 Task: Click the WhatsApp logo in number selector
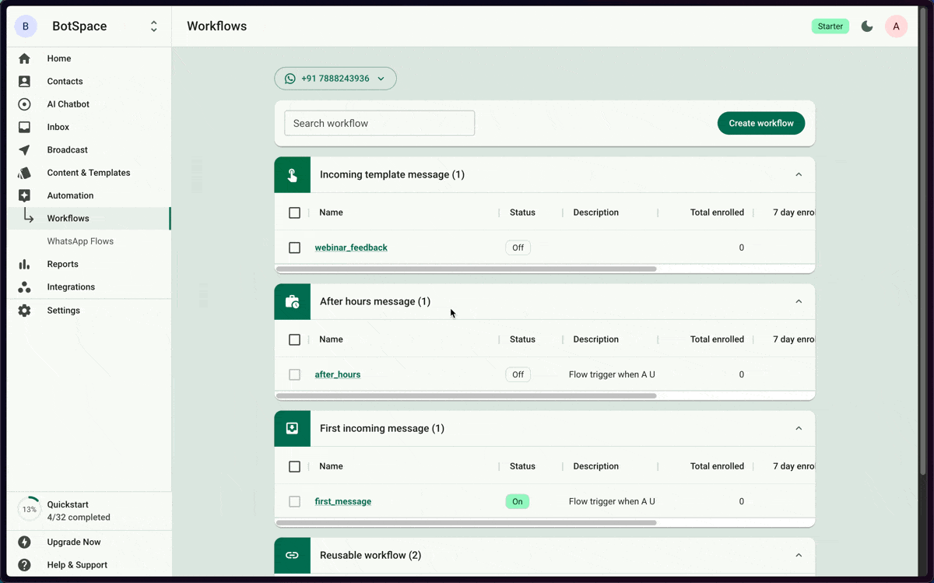(290, 79)
